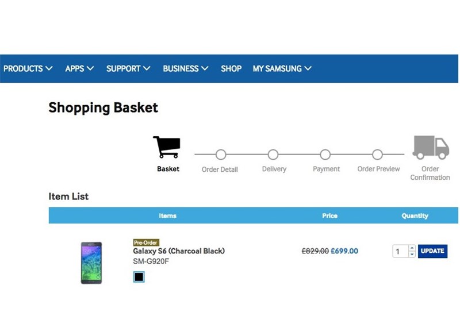Select the Delivery step circle
The width and height of the screenshot is (460, 320).
pyautogui.click(x=273, y=155)
